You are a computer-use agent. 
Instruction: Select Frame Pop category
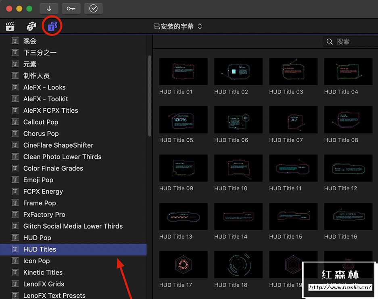pyautogui.click(x=73, y=203)
